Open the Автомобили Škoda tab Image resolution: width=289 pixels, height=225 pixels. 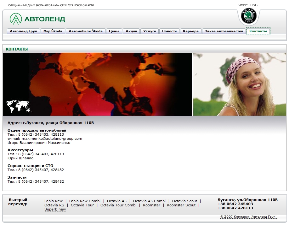point(86,31)
